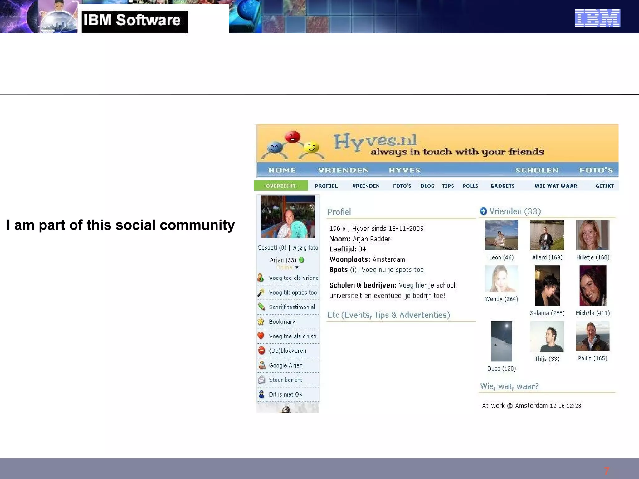Click the Bookmark link
The width and height of the screenshot is (639, 479).
(x=282, y=322)
